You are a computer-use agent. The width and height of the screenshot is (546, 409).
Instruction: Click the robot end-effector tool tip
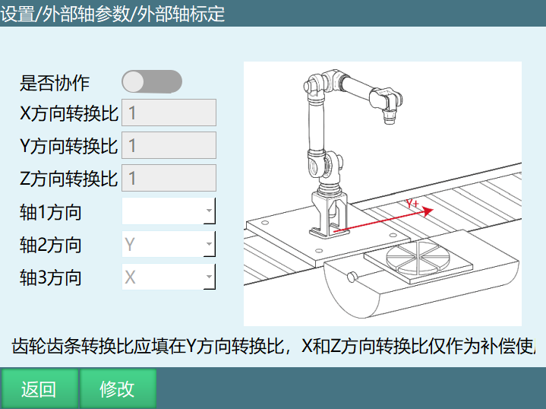click(x=390, y=117)
